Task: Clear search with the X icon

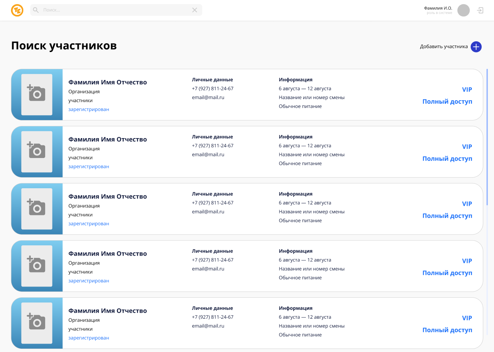Action: point(195,10)
